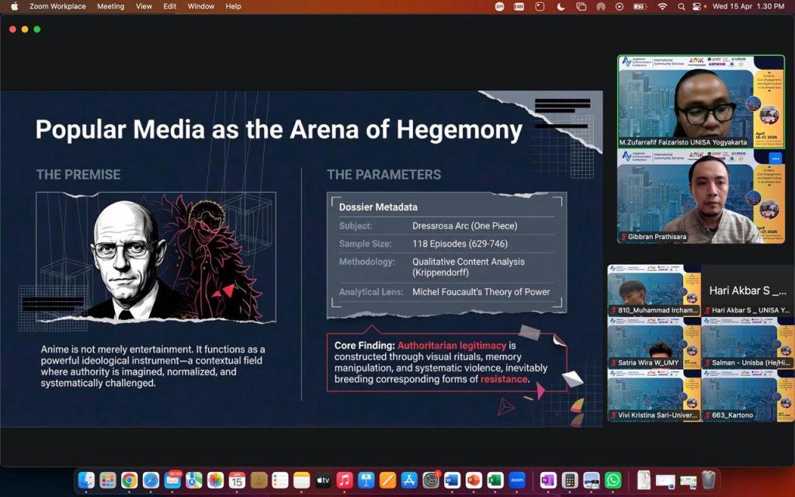Open Preview from the dock
Viewport: 795px width, 497px height.
point(591,480)
